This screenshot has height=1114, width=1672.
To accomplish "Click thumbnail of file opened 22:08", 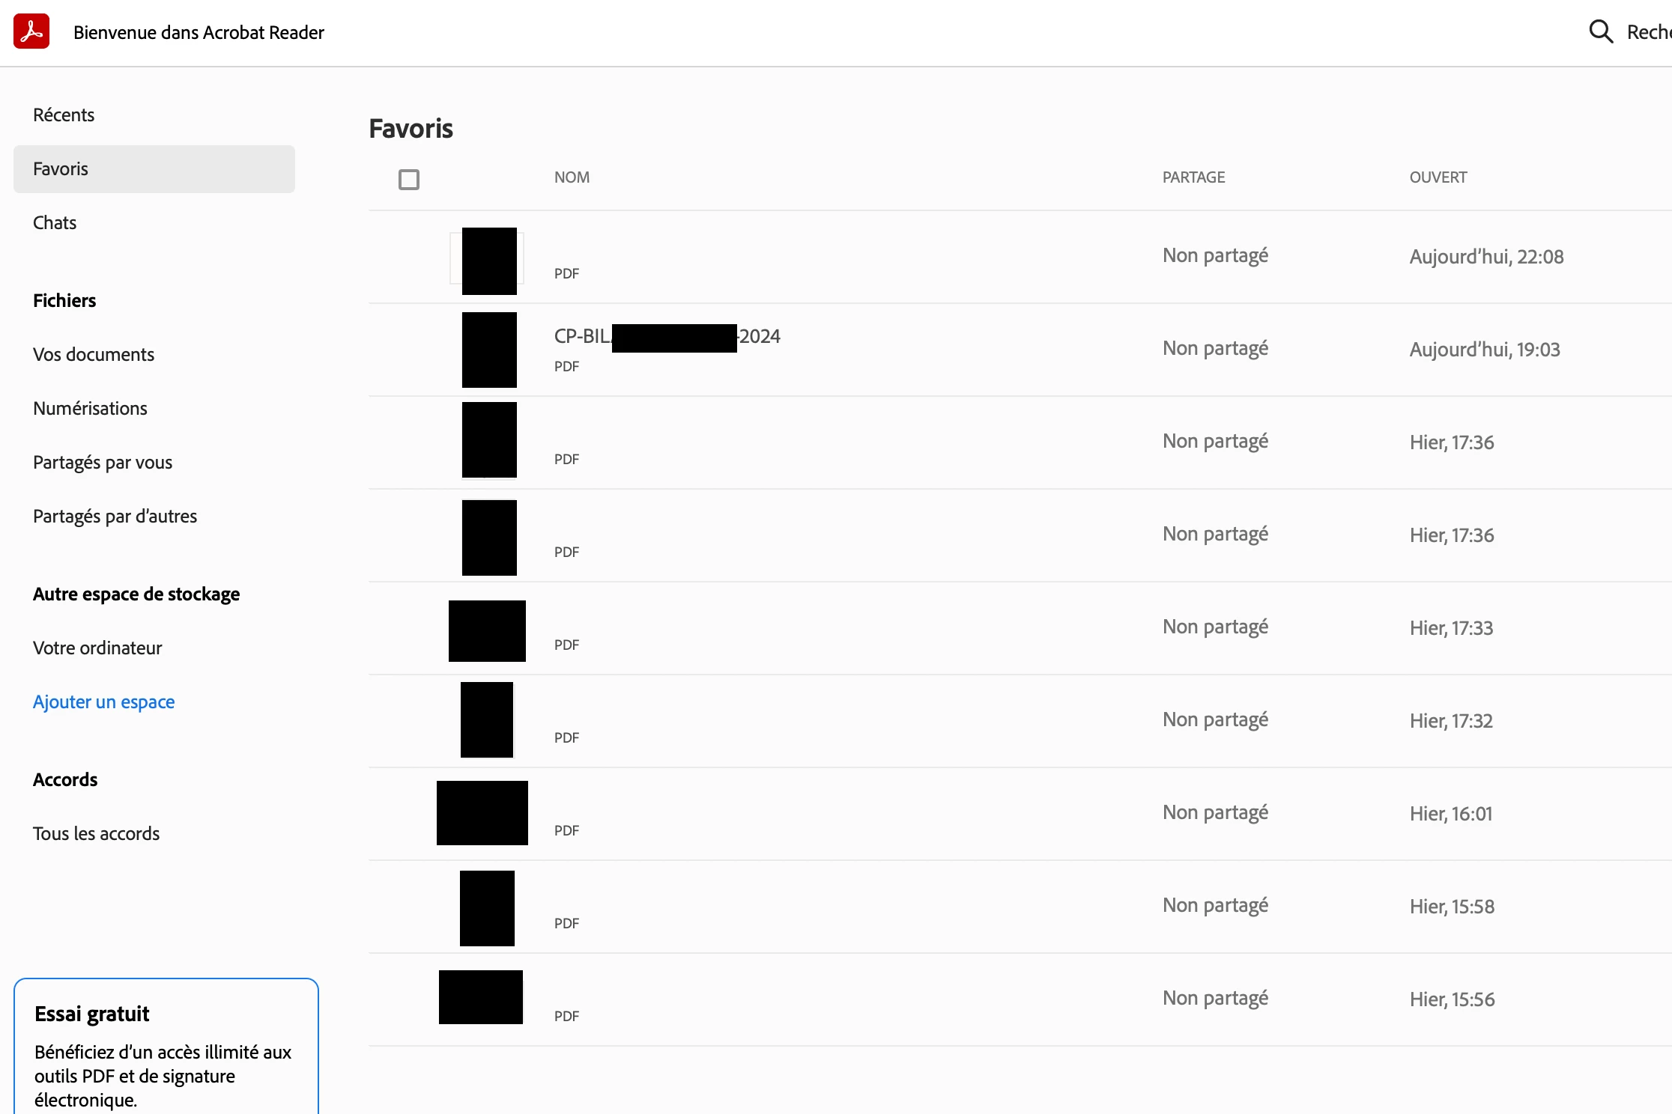I will [488, 261].
